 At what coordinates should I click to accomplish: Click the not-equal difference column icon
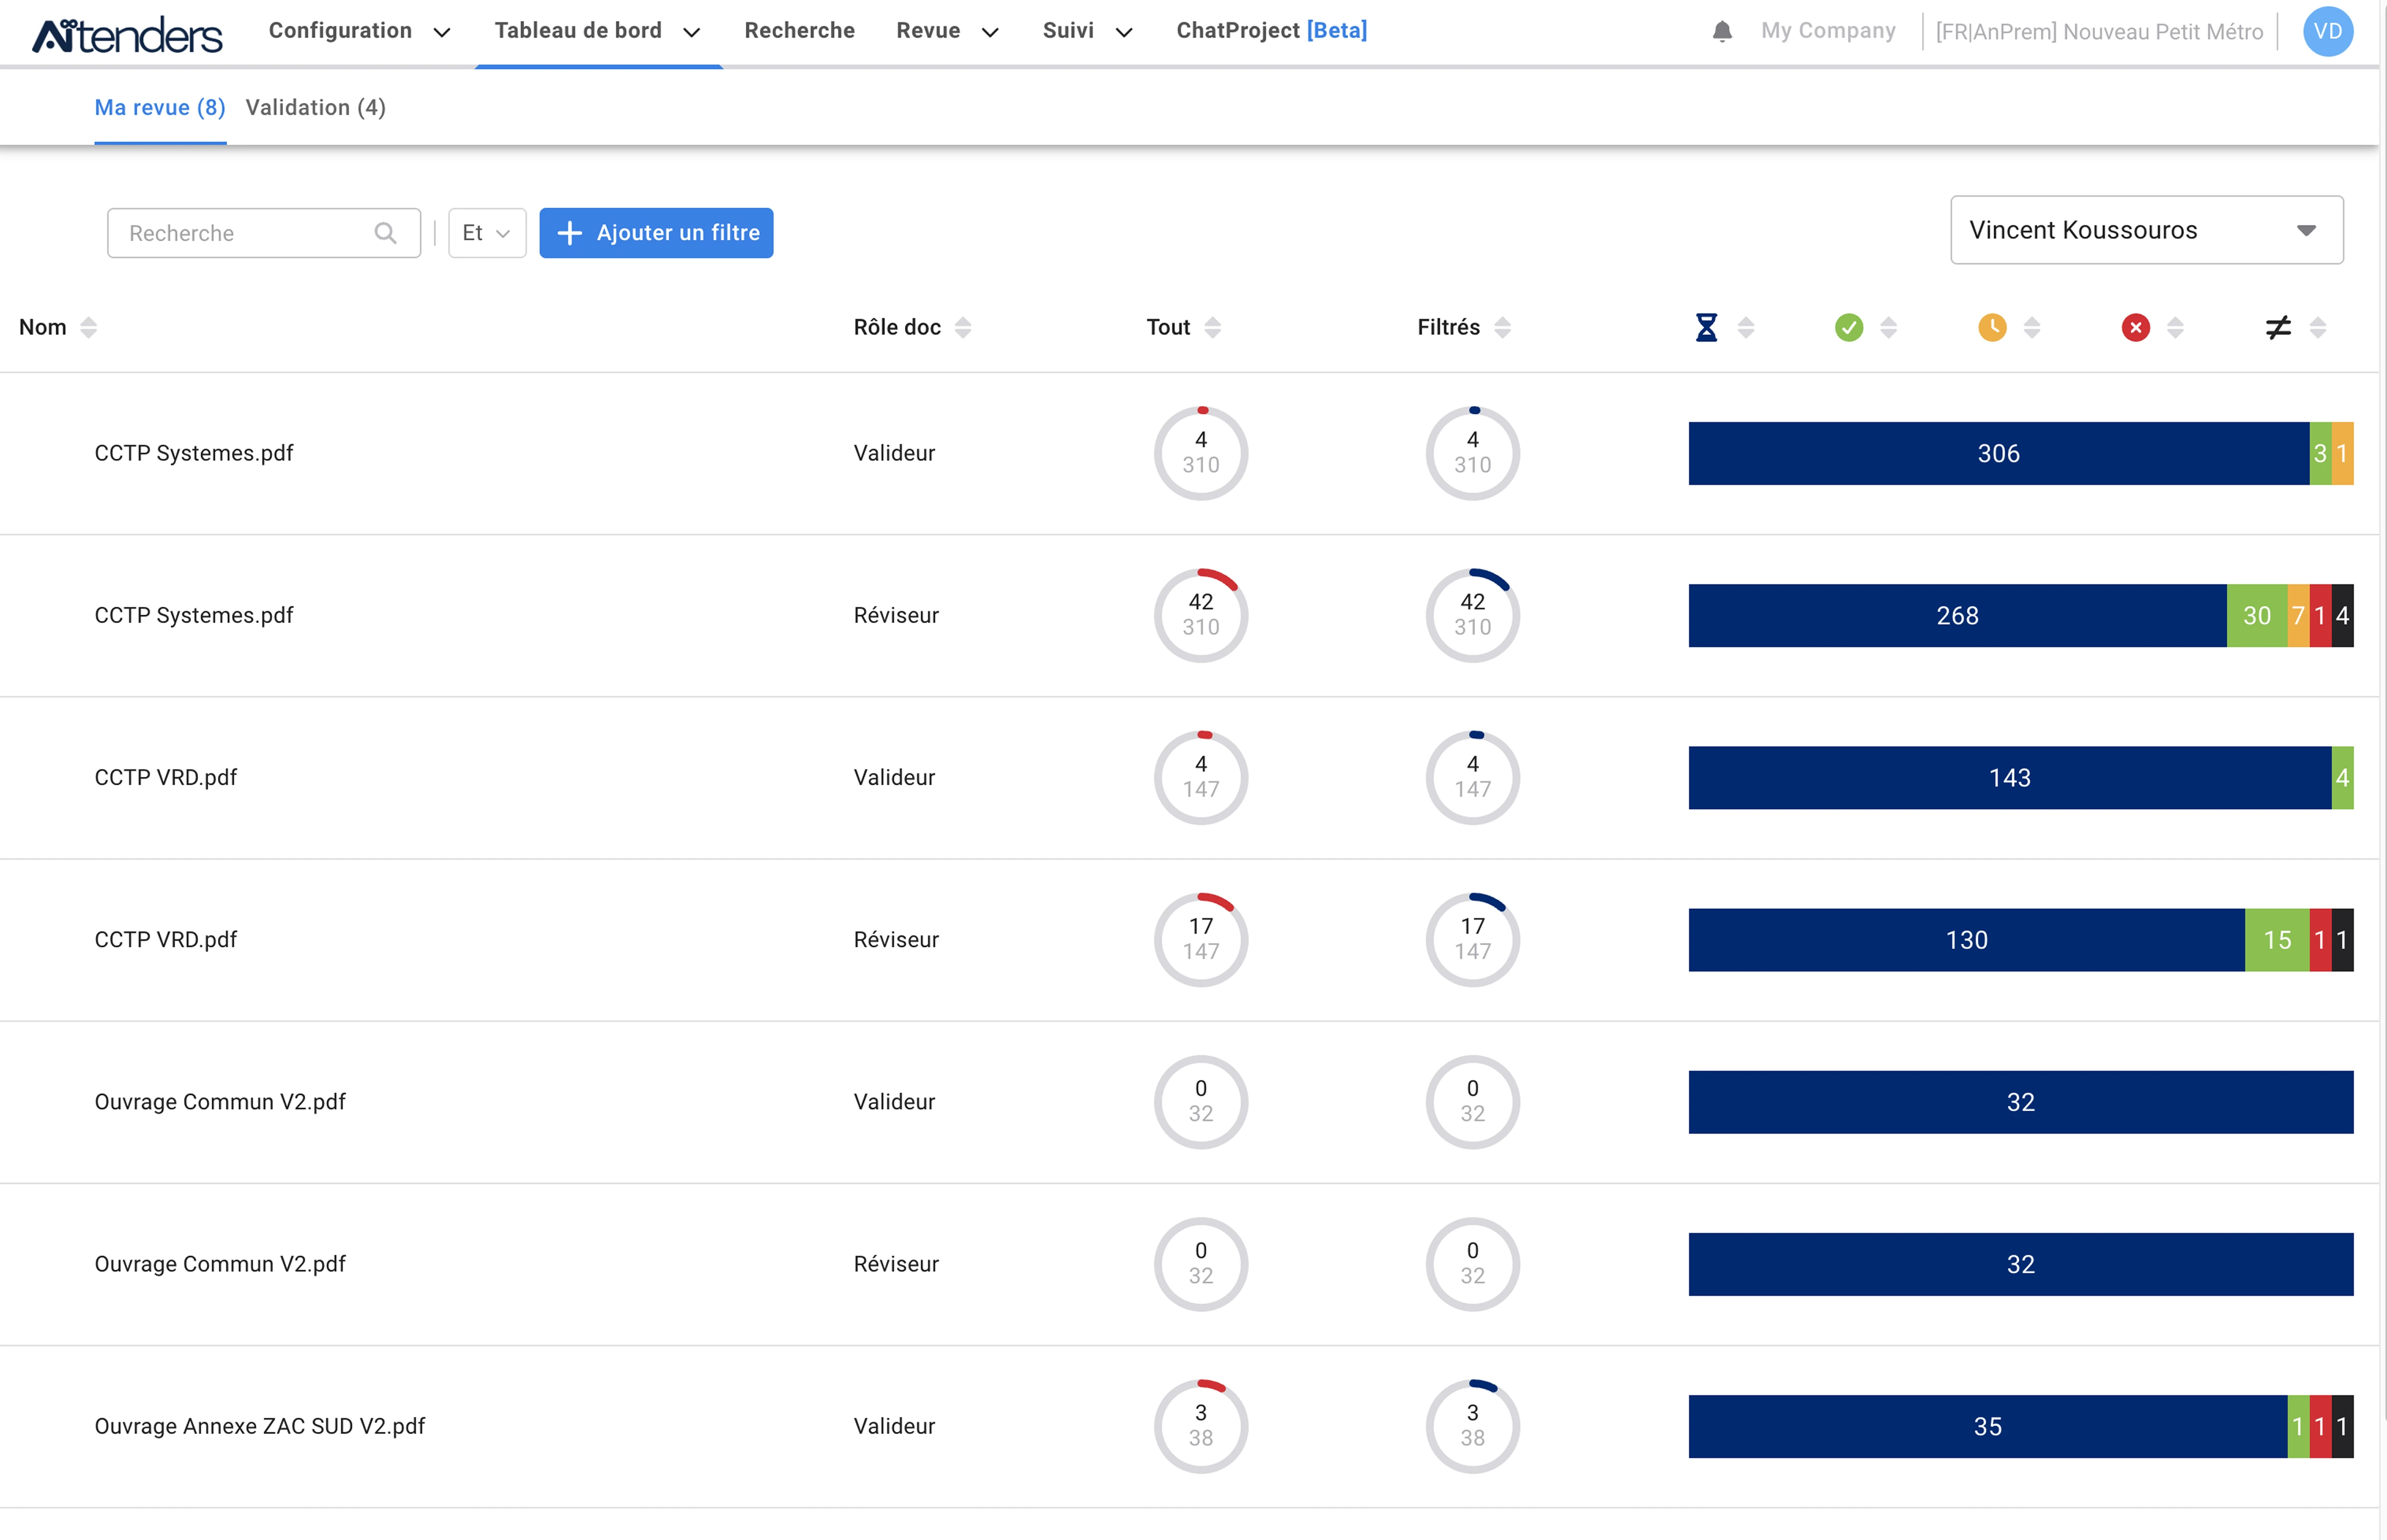pyautogui.click(x=2278, y=327)
